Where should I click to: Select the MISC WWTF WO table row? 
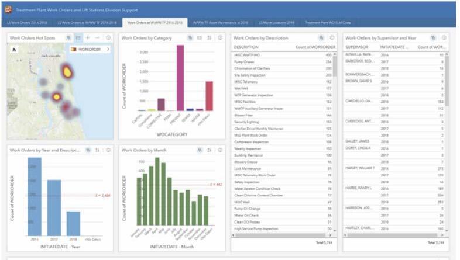click(x=283, y=55)
